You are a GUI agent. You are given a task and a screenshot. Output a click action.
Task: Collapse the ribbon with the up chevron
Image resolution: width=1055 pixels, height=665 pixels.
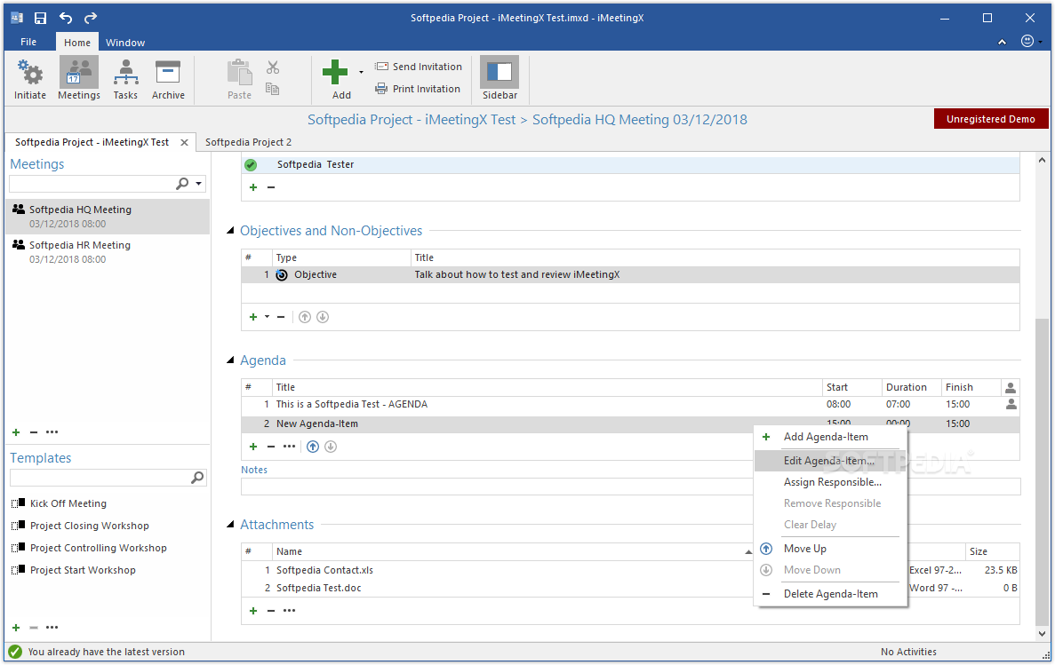(x=1002, y=42)
